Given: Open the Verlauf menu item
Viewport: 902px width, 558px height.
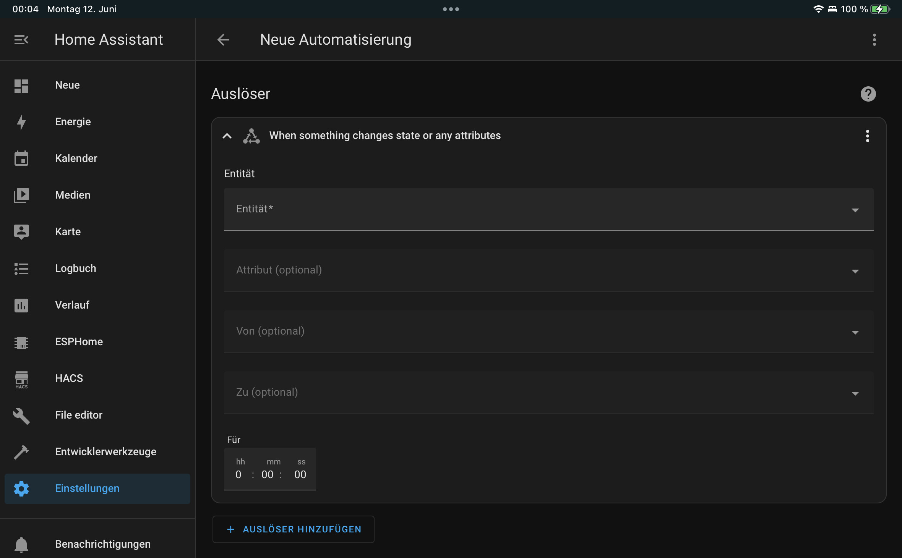Looking at the screenshot, I should click(97, 306).
